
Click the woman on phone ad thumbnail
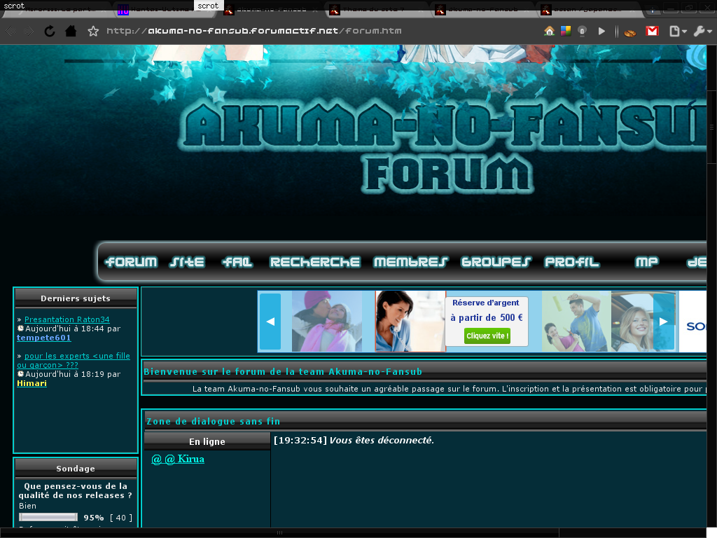(x=410, y=321)
